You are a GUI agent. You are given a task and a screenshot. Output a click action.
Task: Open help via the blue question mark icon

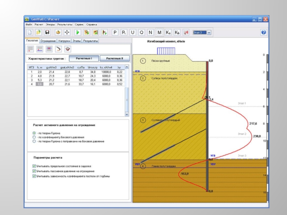tap(264, 33)
